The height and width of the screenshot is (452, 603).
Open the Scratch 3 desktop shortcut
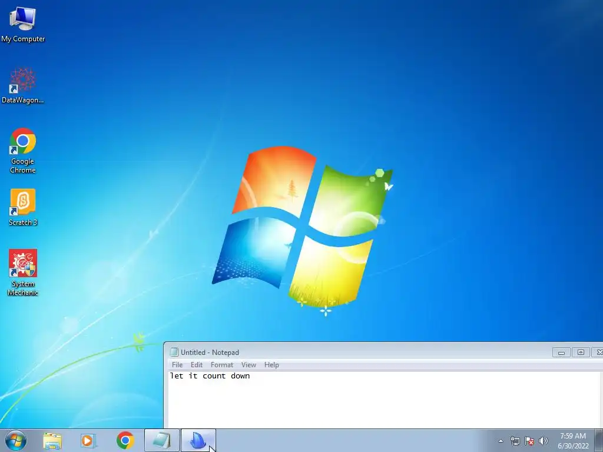(x=23, y=207)
